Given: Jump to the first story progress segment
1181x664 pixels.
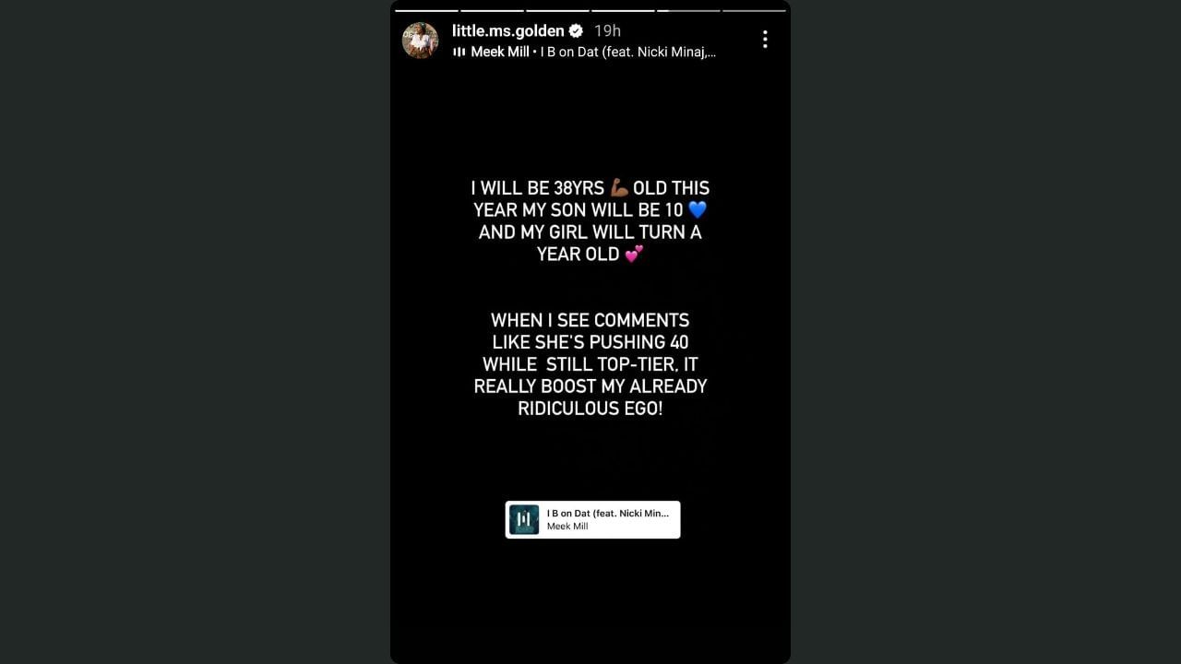Looking at the screenshot, I should click(426, 10).
